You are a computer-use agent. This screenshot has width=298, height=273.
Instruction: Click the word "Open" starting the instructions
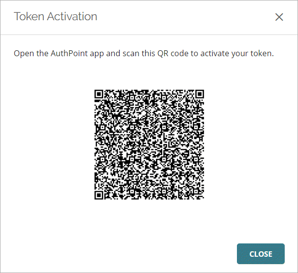click(23, 53)
